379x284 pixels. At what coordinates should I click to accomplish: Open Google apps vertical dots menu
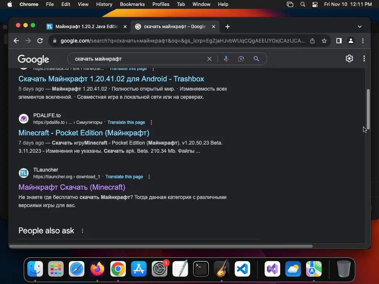point(364,58)
